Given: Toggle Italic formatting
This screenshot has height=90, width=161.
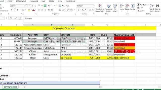Looking at the screenshot, I should tap(15, 10).
